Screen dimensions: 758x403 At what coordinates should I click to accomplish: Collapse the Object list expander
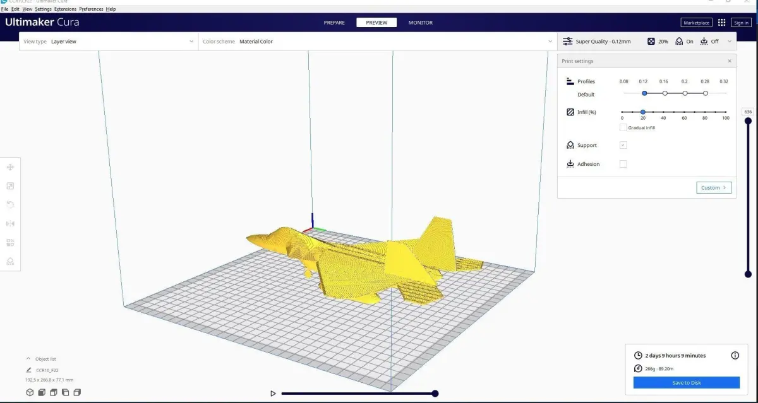pyautogui.click(x=28, y=359)
